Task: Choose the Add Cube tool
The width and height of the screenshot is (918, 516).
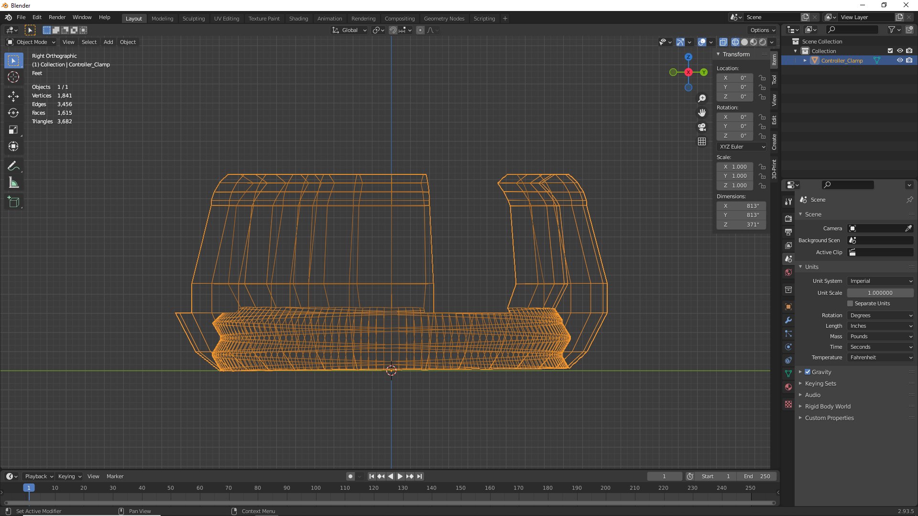Action: point(13,202)
